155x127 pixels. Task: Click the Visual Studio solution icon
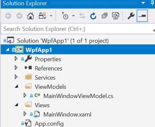tap(10, 40)
